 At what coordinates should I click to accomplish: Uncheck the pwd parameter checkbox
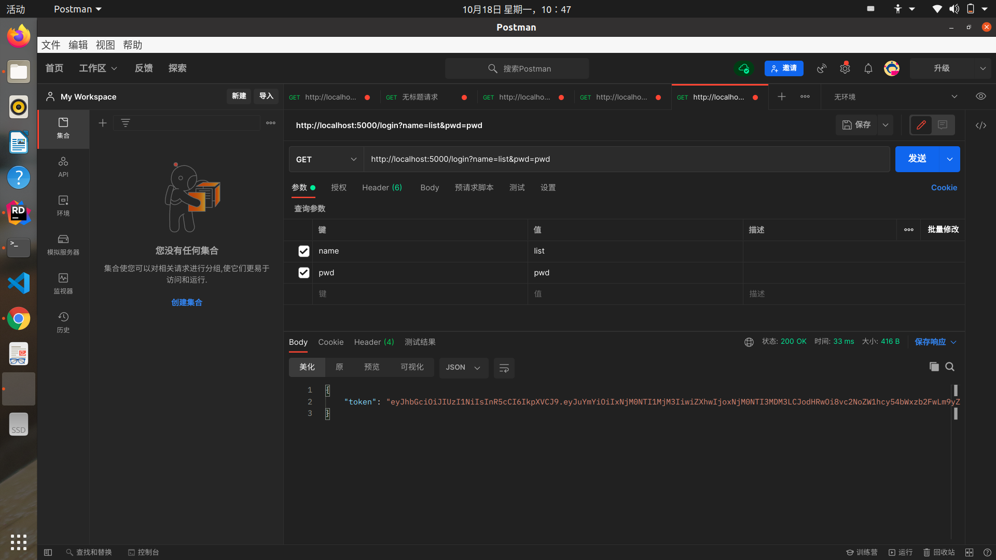tap(304, 273)
